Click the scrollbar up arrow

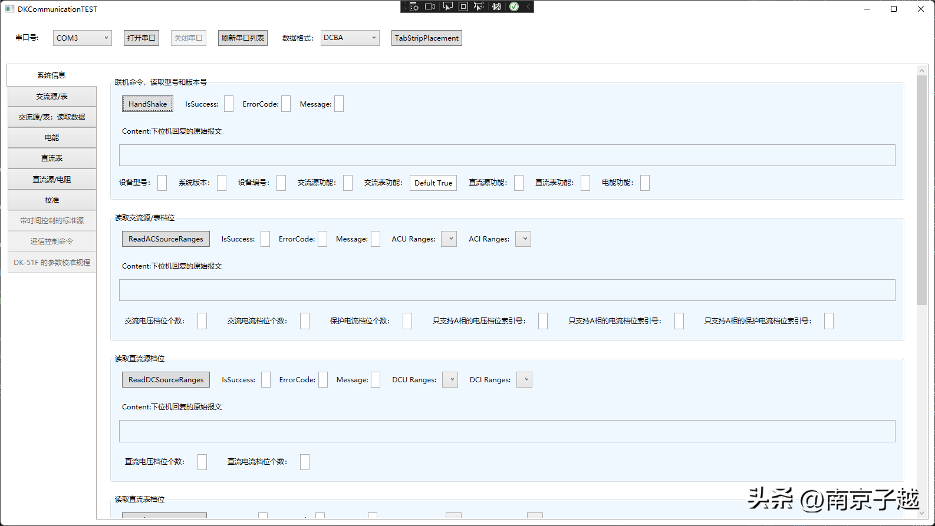point(922,70)
